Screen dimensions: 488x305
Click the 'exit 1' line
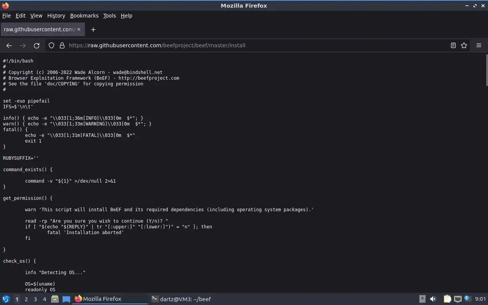pyautogui.click(x=33, y=141)
